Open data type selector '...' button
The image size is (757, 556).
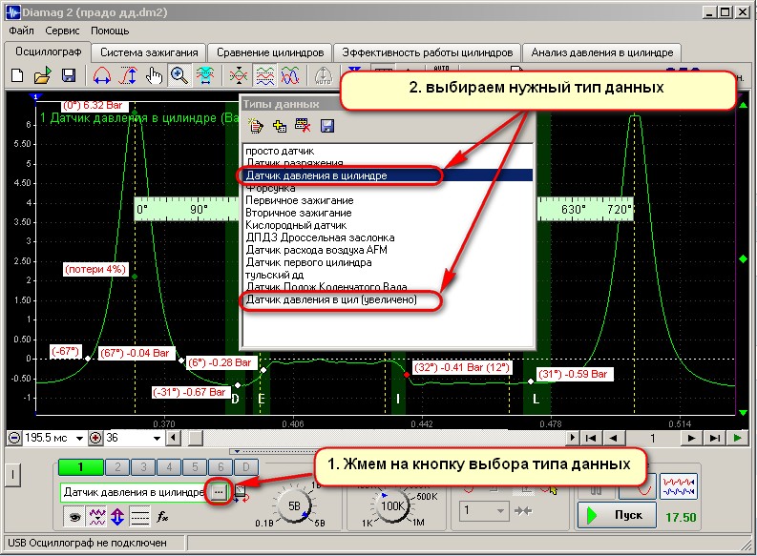pyautogui.click(x=219, y=492)
